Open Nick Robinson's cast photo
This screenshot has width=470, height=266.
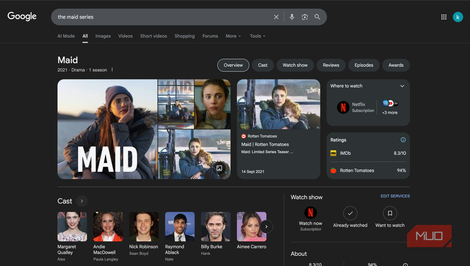[144, 226]
